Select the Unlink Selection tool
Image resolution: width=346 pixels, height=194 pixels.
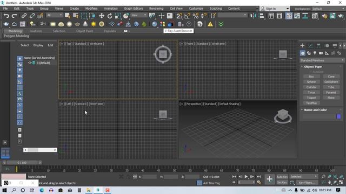tap(32, 16)
